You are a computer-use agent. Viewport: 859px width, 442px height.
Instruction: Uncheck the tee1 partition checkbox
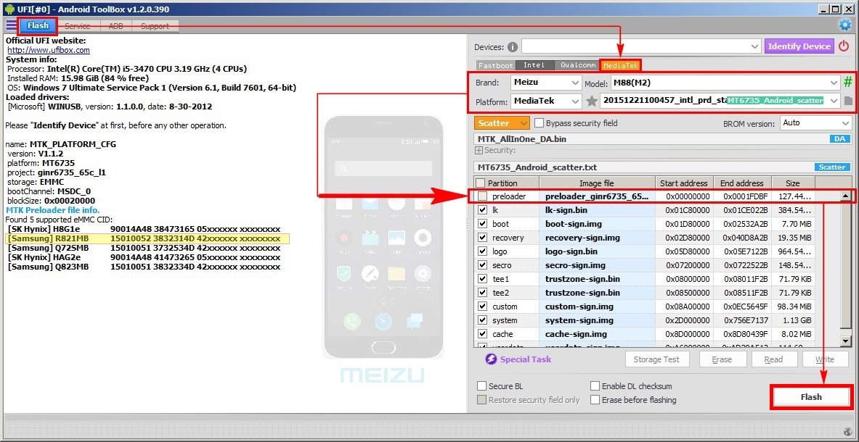[x=482, y=279]
